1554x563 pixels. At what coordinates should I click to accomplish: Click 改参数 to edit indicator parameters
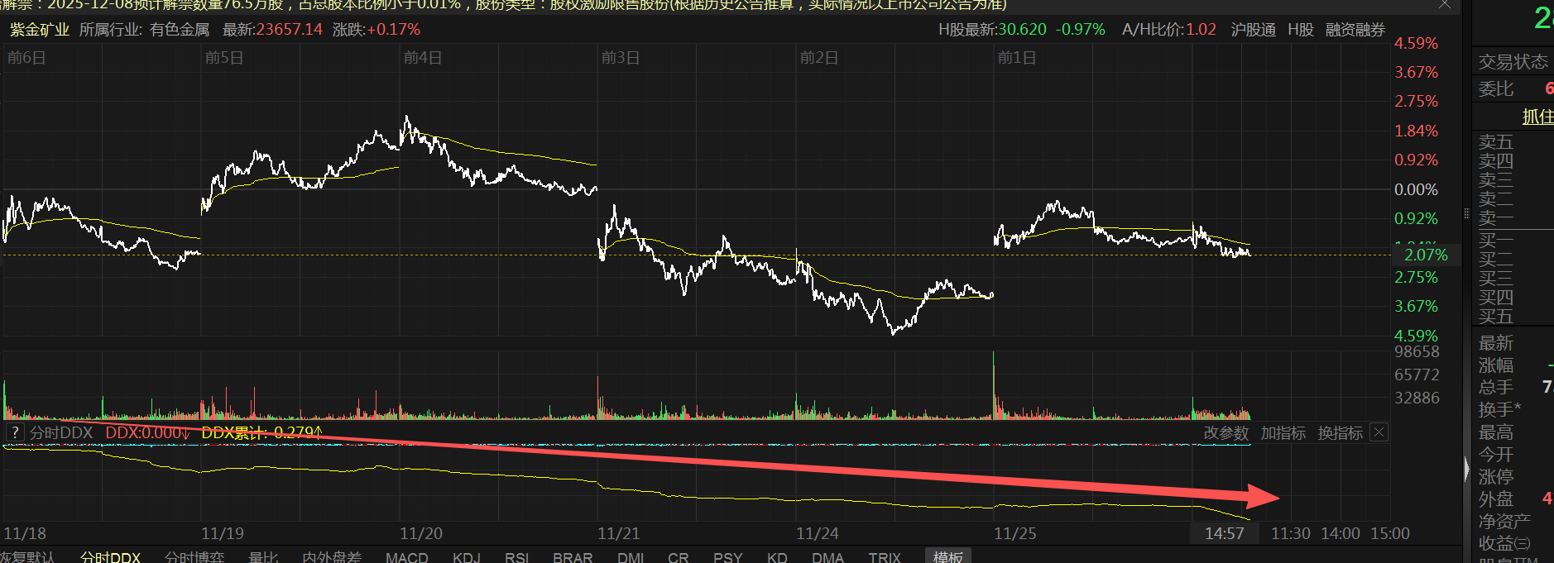tap(1225, 433)
